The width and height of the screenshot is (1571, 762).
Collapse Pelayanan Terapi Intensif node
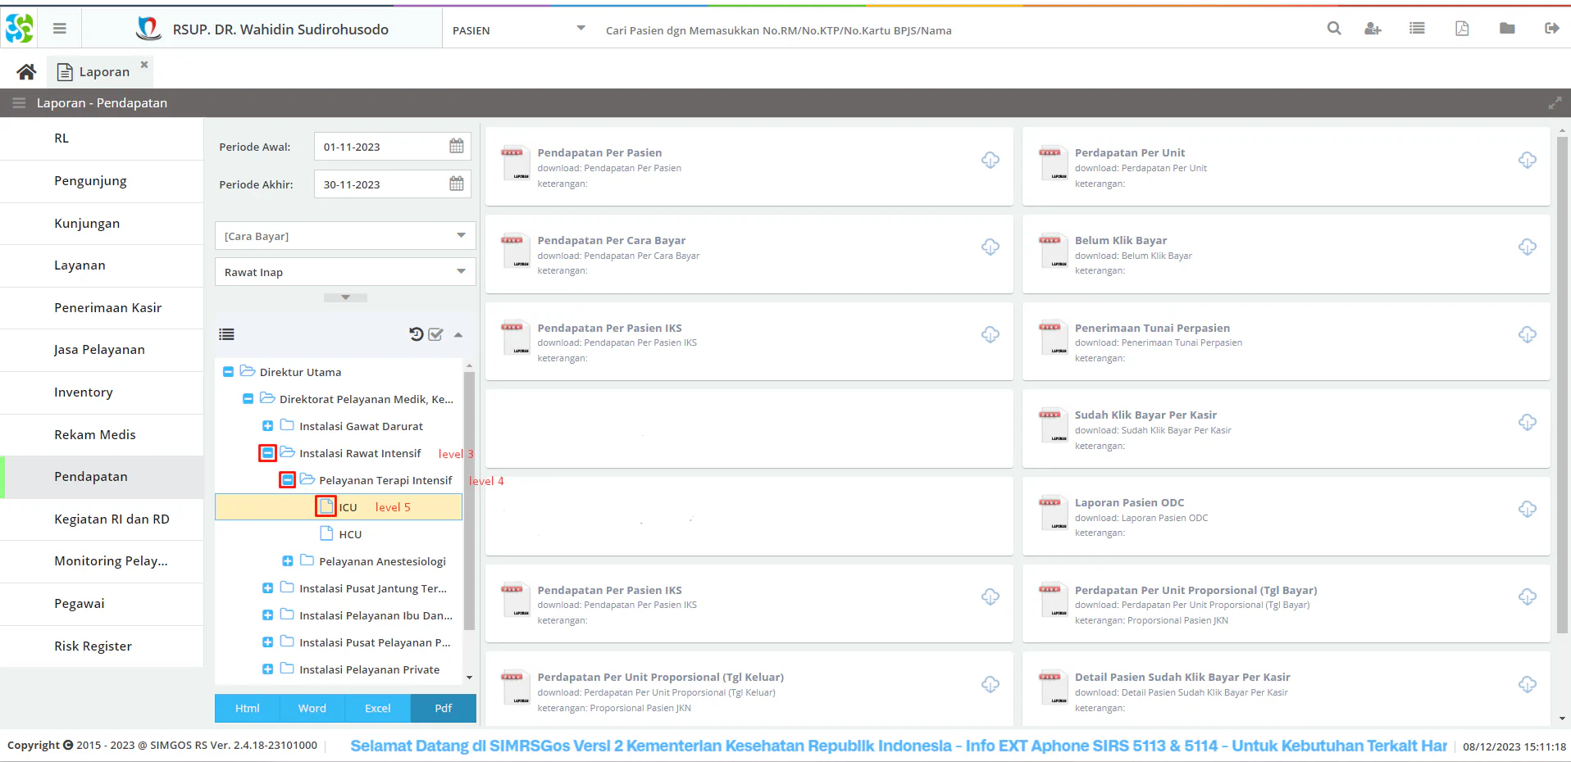(x=287, y=480)
